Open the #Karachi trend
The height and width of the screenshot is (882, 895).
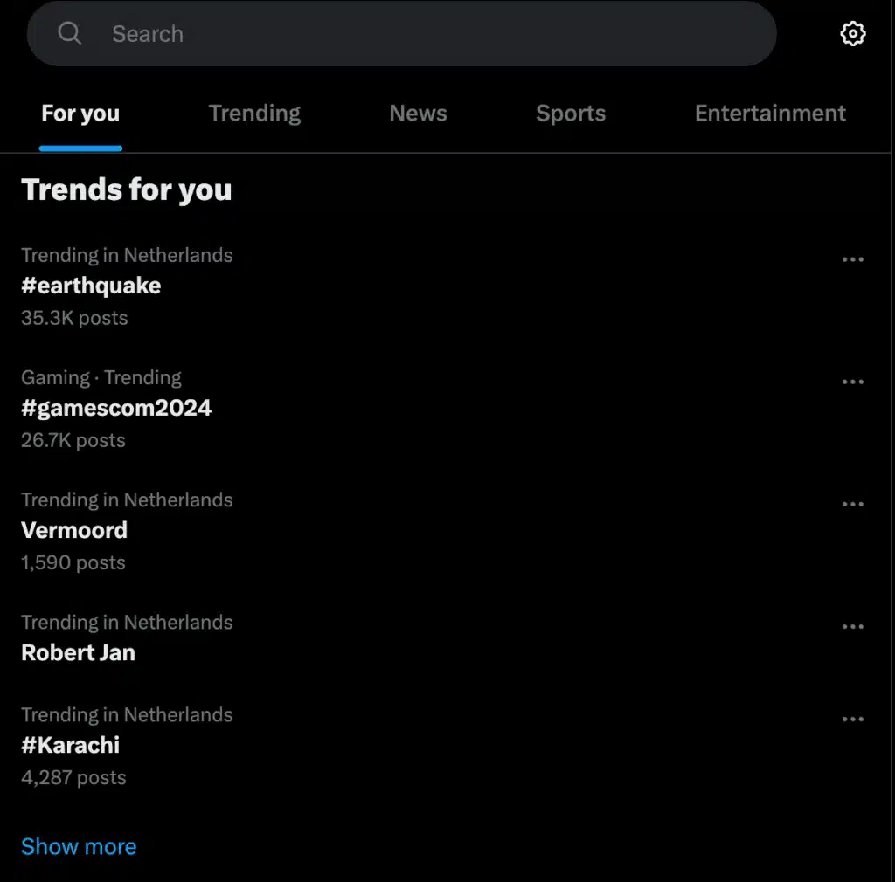[x=70, y=744]
